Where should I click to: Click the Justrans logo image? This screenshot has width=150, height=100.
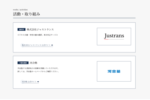pyautogui.click(x=114, y=36)
